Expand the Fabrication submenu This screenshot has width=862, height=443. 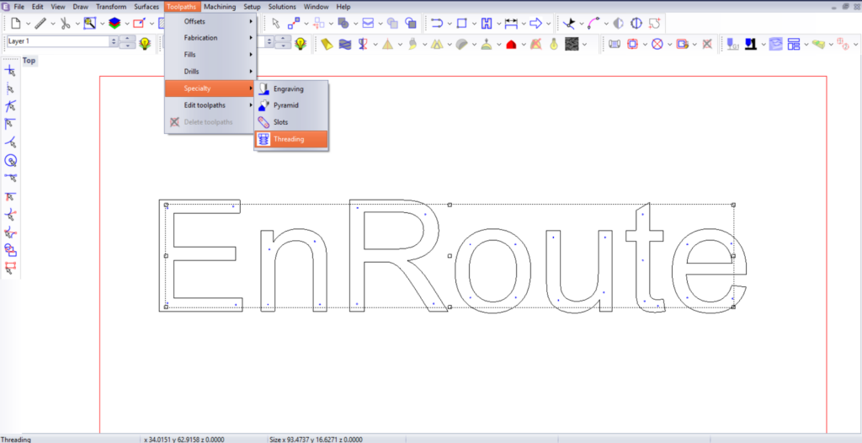tap(210, 38)
